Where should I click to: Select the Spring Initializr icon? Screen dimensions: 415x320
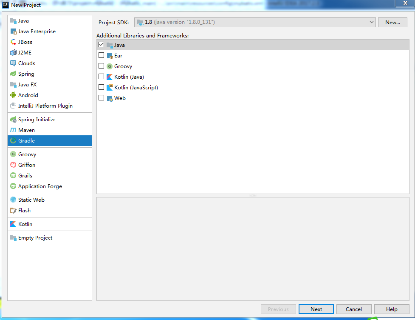click(x=13, y=120)
